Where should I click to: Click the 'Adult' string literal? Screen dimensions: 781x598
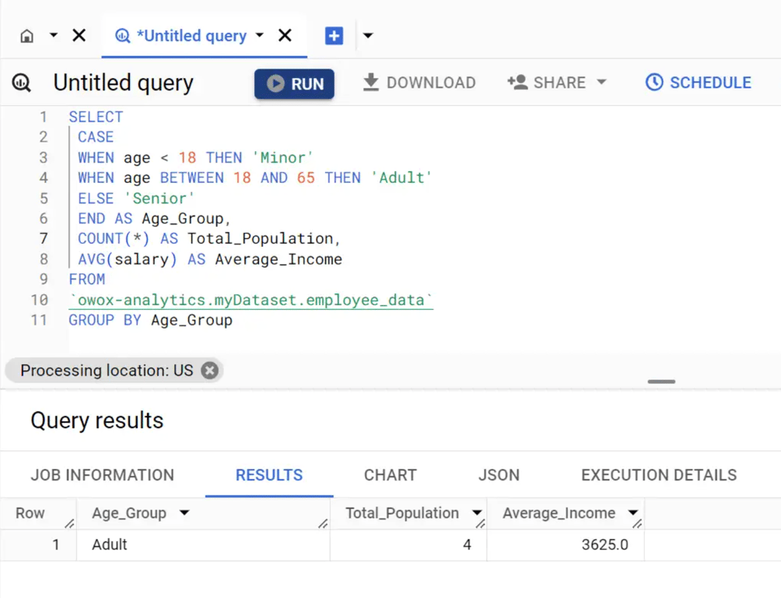coord(401,178)
